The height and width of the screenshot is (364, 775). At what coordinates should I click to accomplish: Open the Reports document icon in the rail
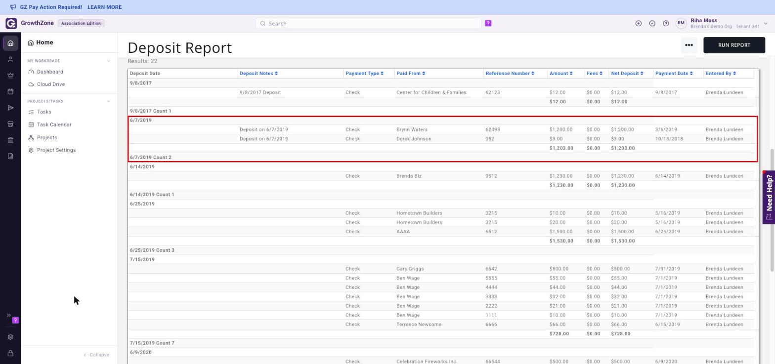(x=10, y=156)
